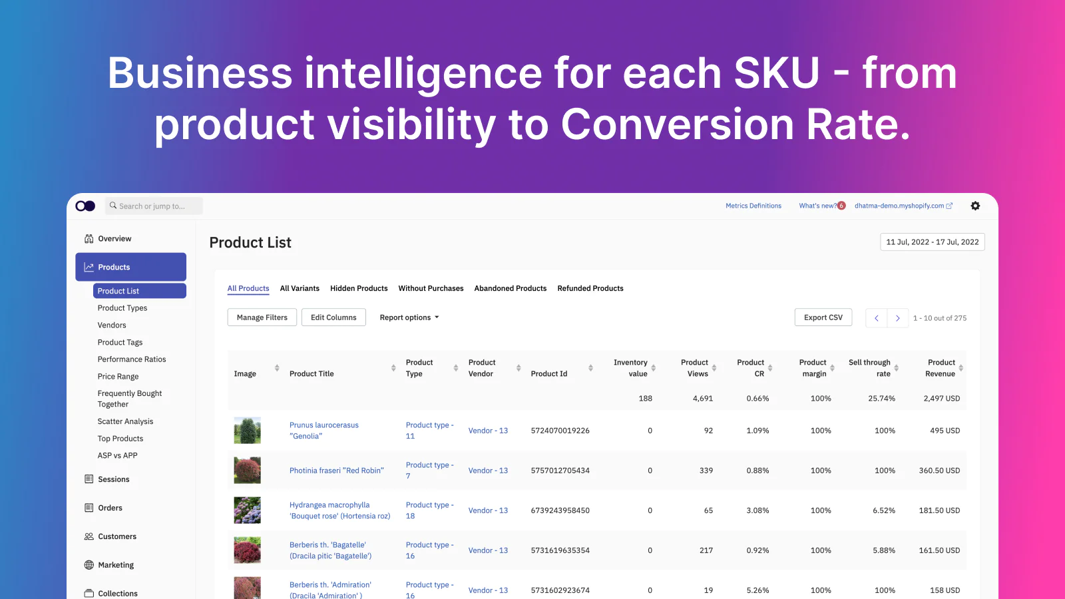
Task: Open Hydrangea macrophylla product thumbnail
Action: 247,510
